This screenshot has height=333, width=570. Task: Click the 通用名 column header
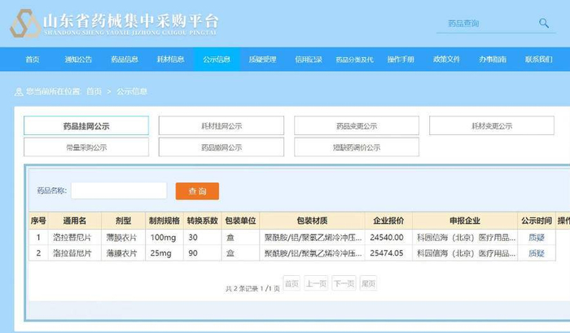pyautogui.click(x=75, y=221)
